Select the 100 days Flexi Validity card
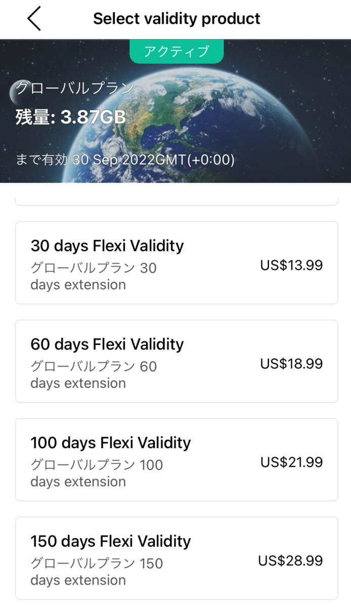Image resolution: width=351 pixels, height=607 pixels. [175, 459]
